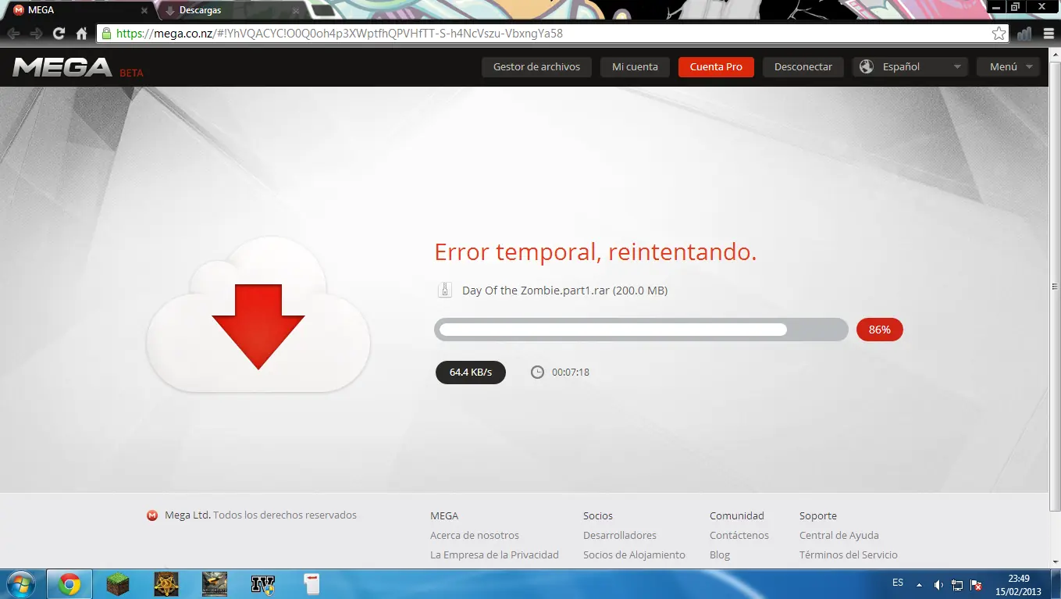
Task: Click the Desconectar button
Action: pos(803,67)
